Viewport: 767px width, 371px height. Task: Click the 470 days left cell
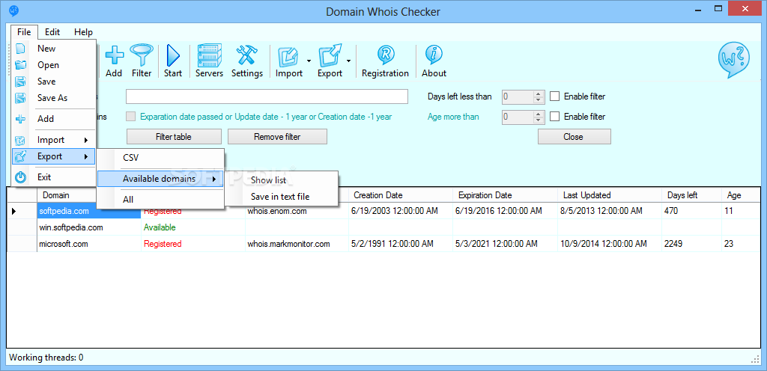[691, 212]
